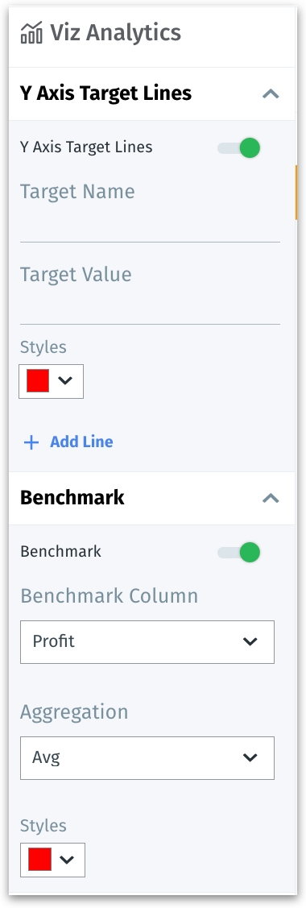
Task: Open the Benchmark Column Profit dropdown
Action: [x=147, y=641]
